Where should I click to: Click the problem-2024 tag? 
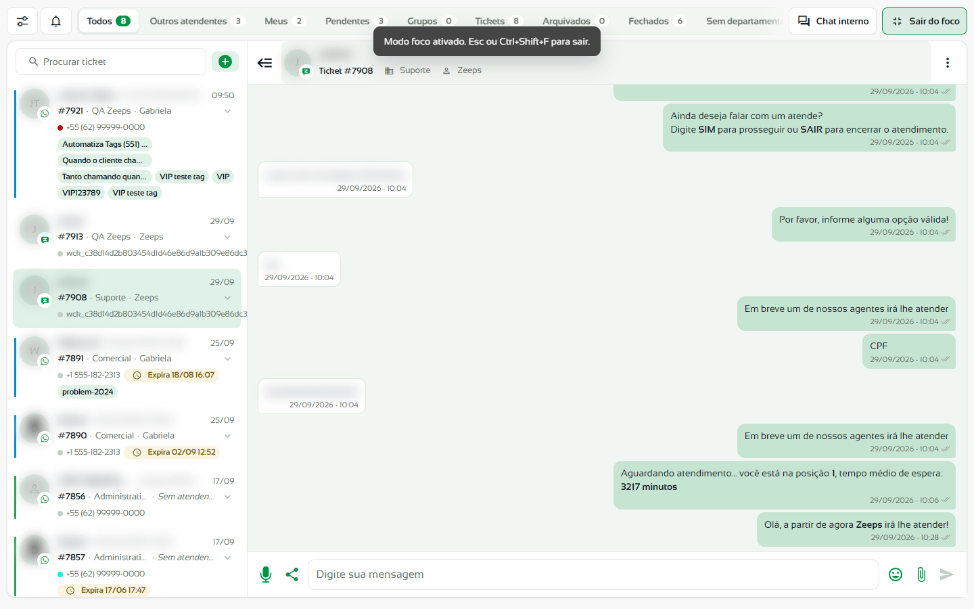click(88, 392)
